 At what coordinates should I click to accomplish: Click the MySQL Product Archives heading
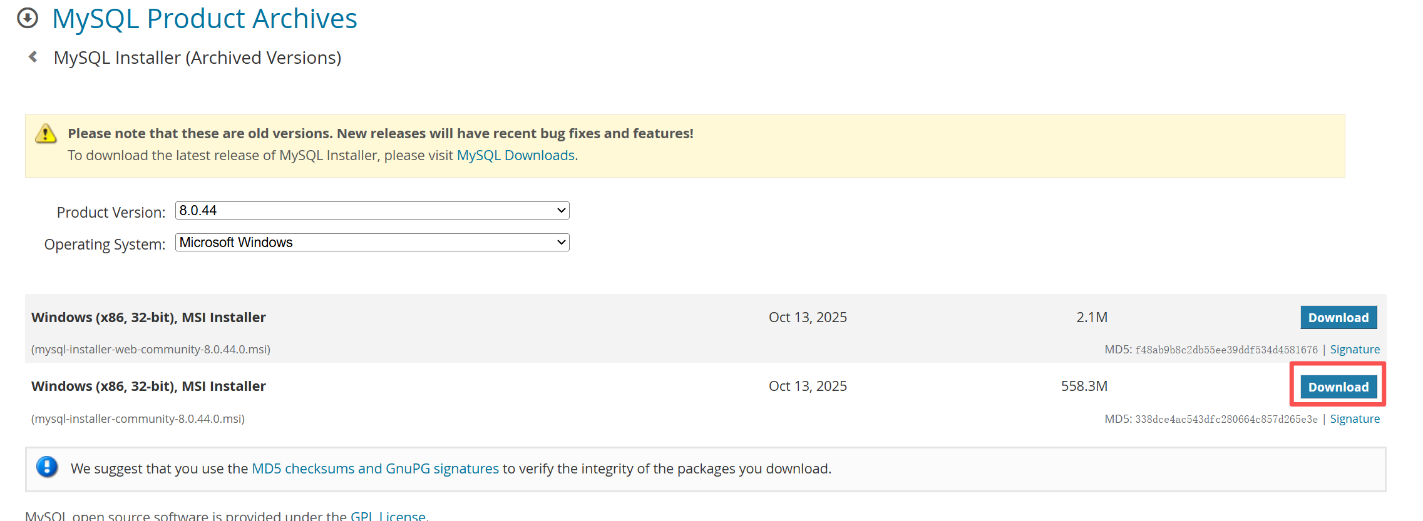tap(205, 19)
